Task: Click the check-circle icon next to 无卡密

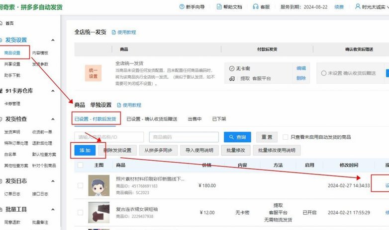Action: coord(232,68)
